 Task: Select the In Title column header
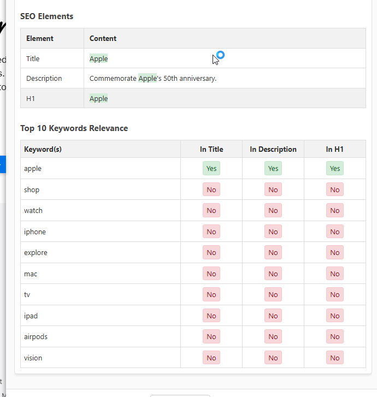[211, 149]
